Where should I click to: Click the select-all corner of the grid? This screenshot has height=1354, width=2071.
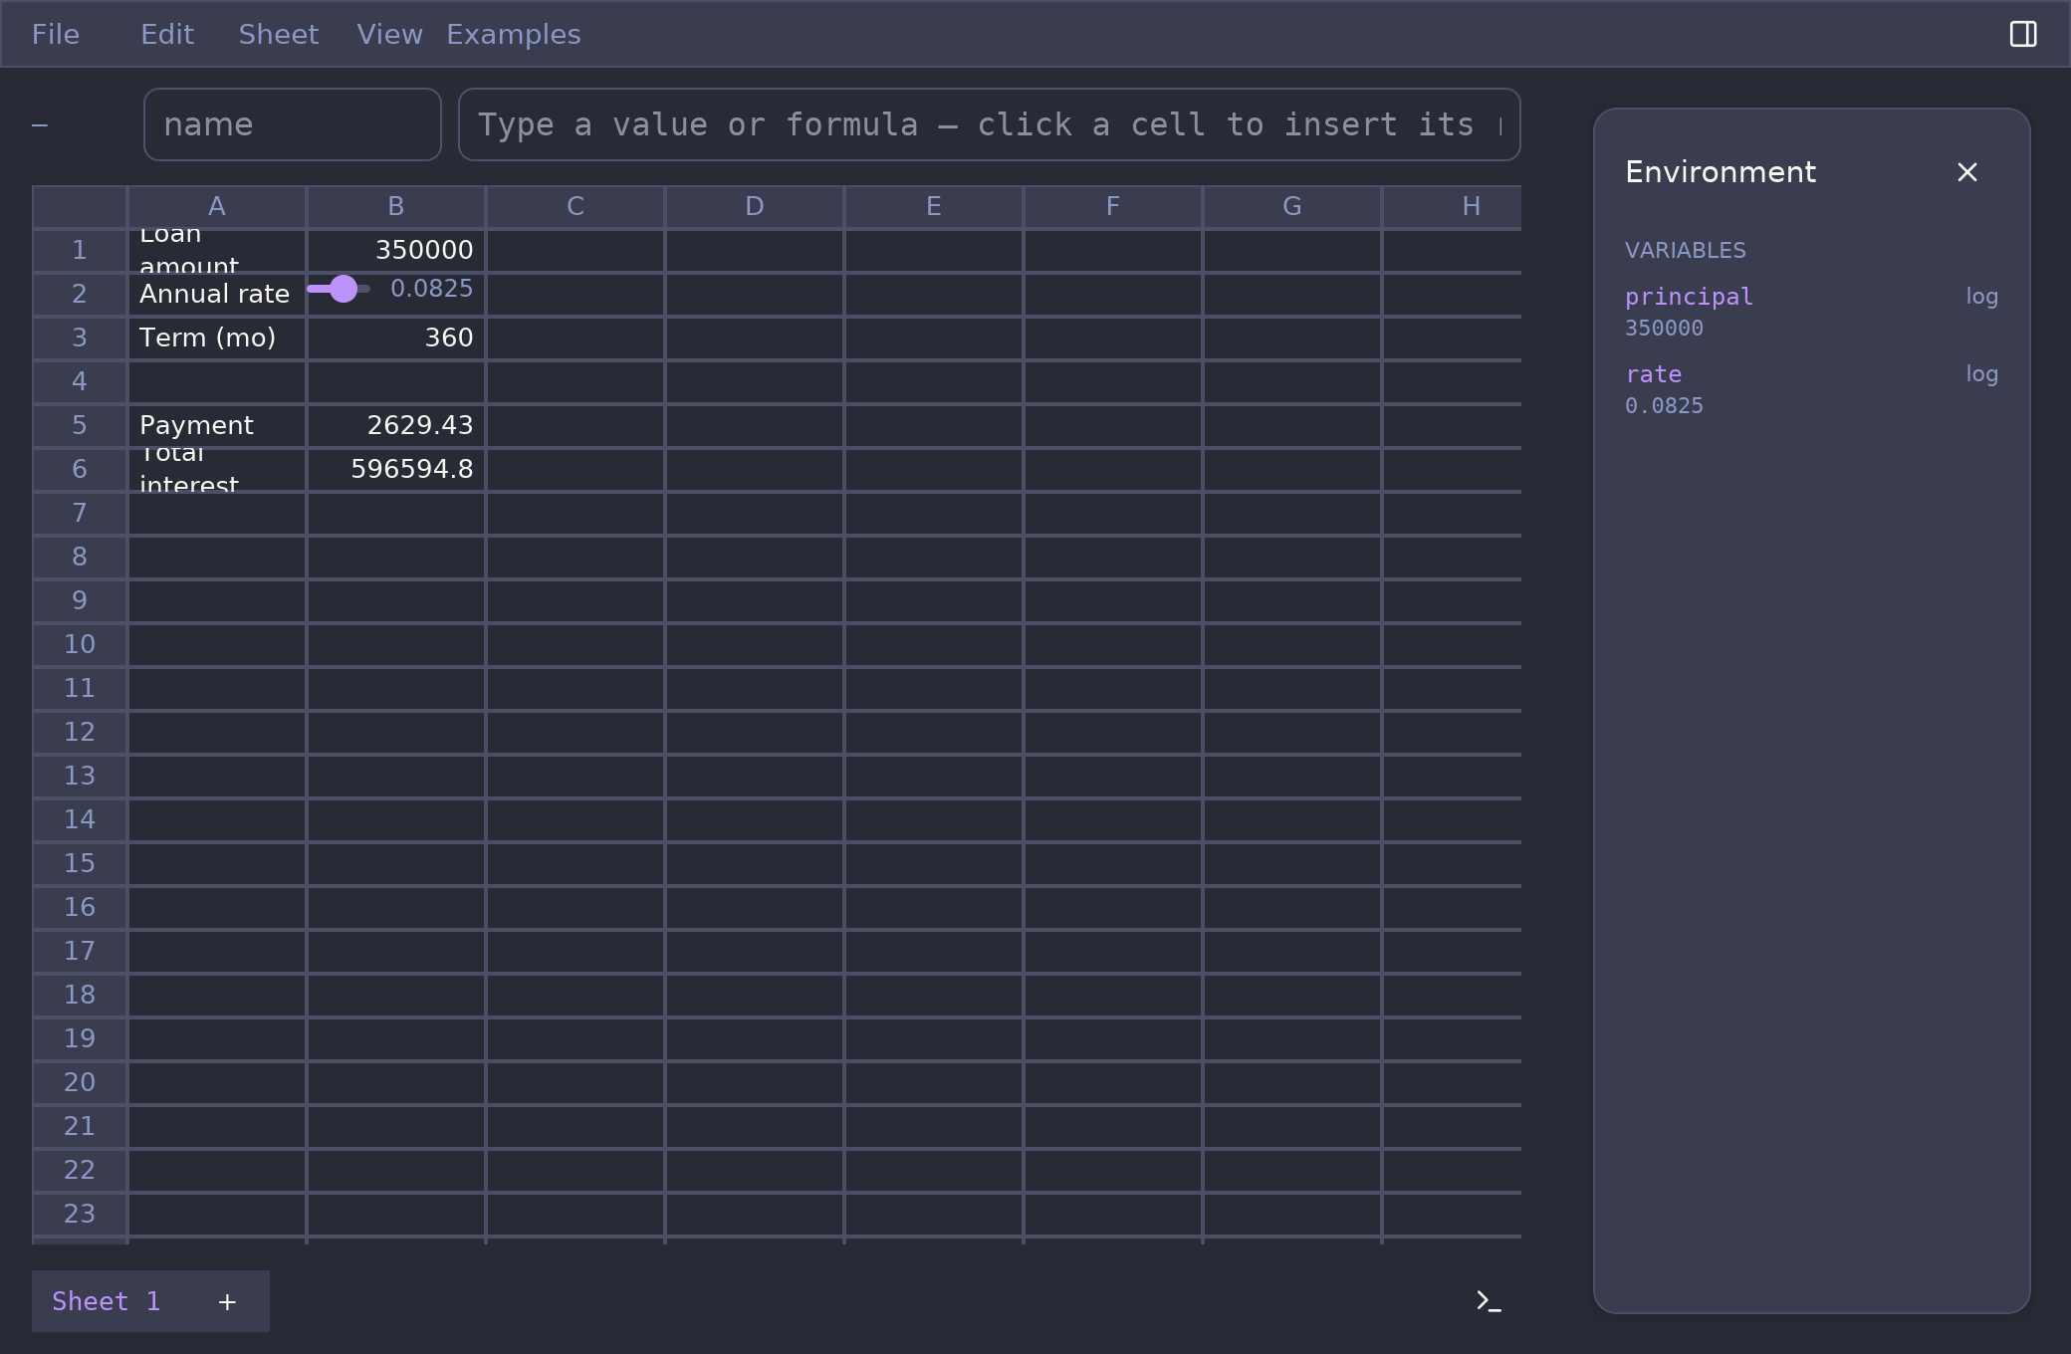pos(80,207)
